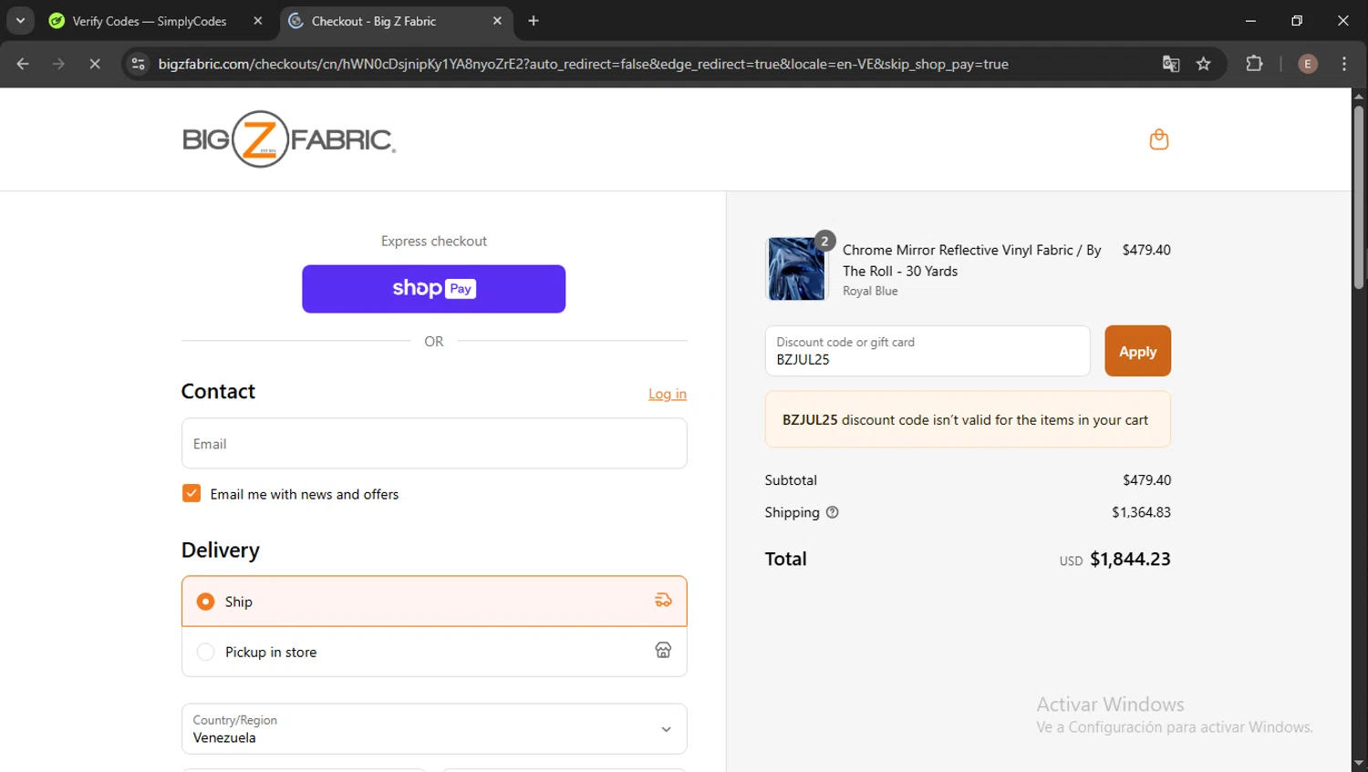This screenshot has width=1368, height=772.
Task: Pay with the Shop Pay button
Action: pos(434,289)
